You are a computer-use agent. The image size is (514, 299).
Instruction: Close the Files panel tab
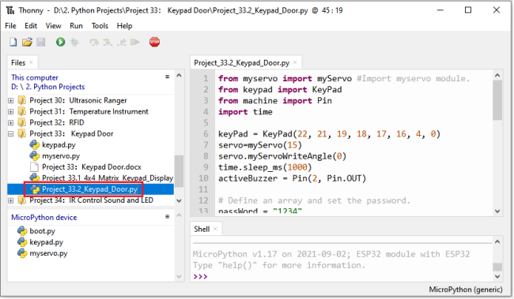31,62
